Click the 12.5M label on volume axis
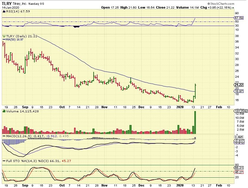 tap(239, 114)
